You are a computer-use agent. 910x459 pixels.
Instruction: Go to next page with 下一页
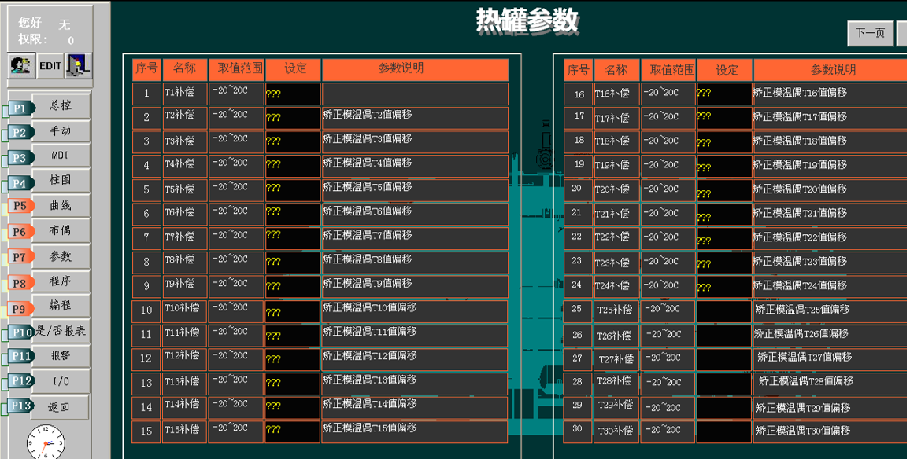click(x=870, y=33)
